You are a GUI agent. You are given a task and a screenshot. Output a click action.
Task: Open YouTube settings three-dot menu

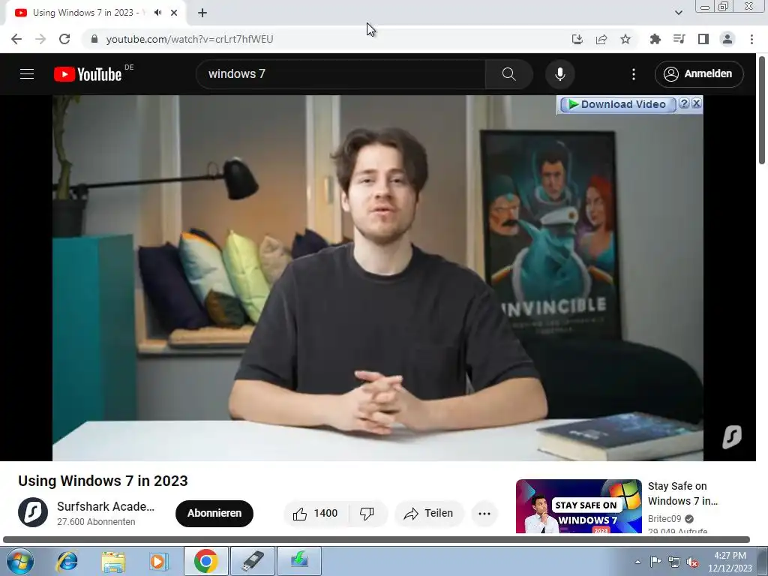click(633, 74)
